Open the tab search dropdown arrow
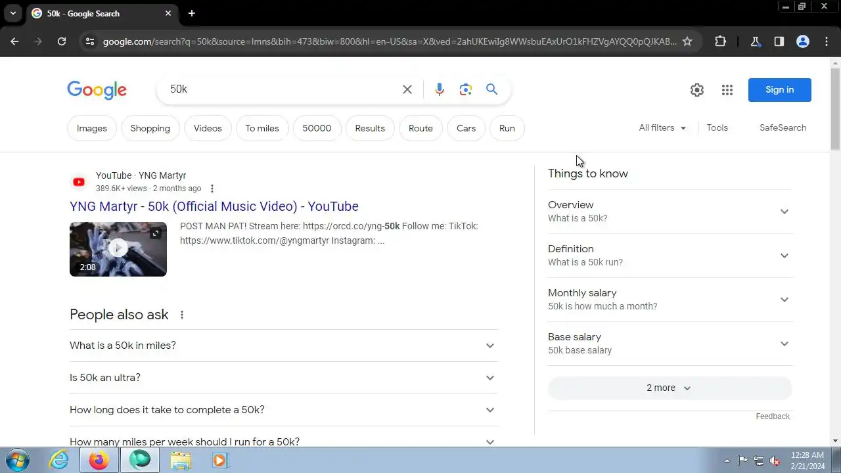 12,13
